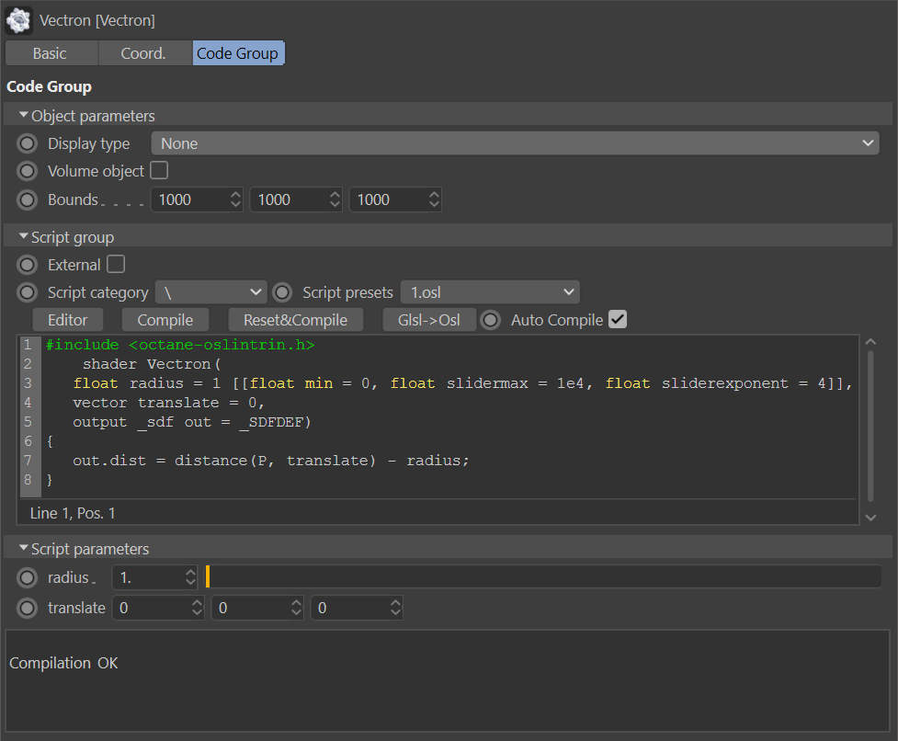Collapse the Object parameters section
Screen dimensions: 898x741
24,115
